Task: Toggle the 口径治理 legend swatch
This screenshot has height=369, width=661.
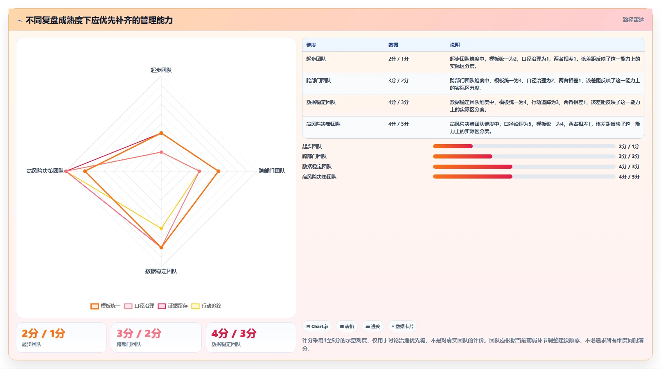Action: tap(128, 306)
